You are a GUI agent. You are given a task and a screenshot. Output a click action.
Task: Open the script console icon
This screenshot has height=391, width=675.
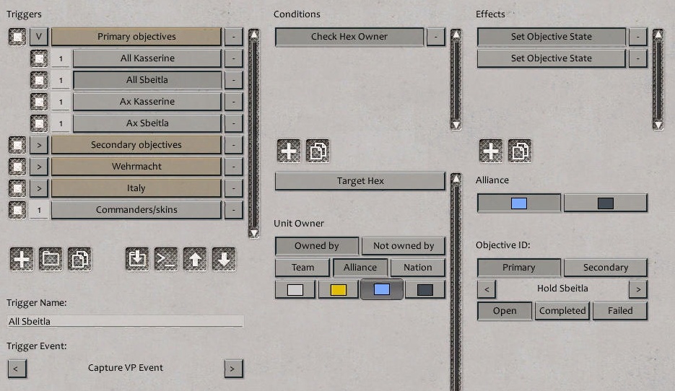coord(166,259)
